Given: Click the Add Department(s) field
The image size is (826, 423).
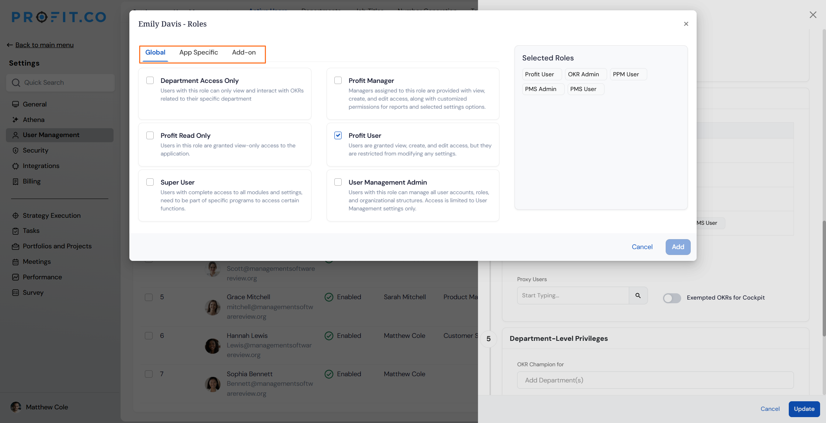Looking at the screenshot, I should [655, 380].
